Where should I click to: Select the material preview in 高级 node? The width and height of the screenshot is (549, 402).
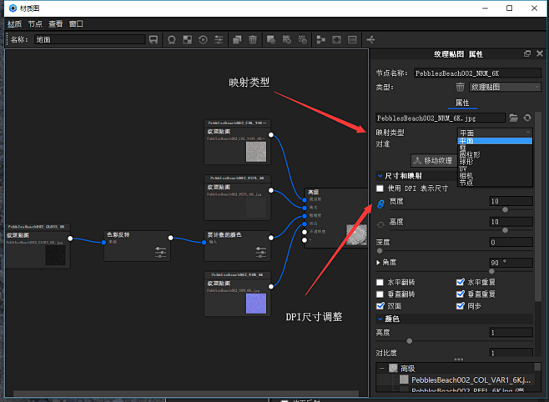tap(357, 234)
